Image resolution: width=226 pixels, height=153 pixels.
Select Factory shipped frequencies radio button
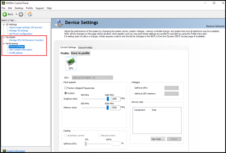click(x=66, y=88)
